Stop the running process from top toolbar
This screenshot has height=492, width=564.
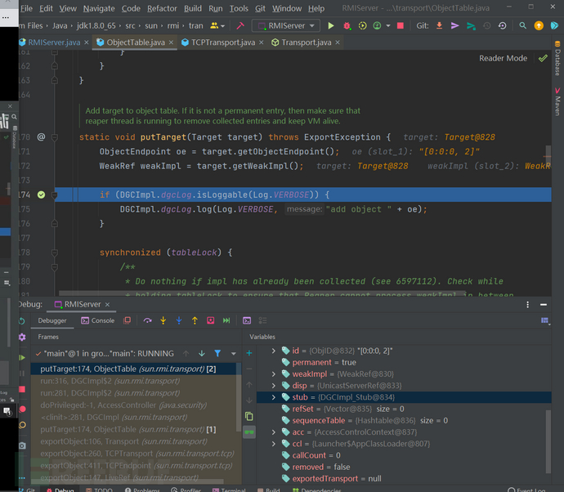coord(400,25)
